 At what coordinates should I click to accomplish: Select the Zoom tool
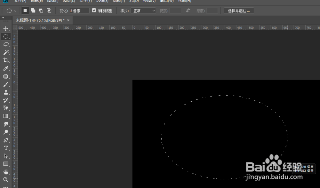tap(6, 180)
